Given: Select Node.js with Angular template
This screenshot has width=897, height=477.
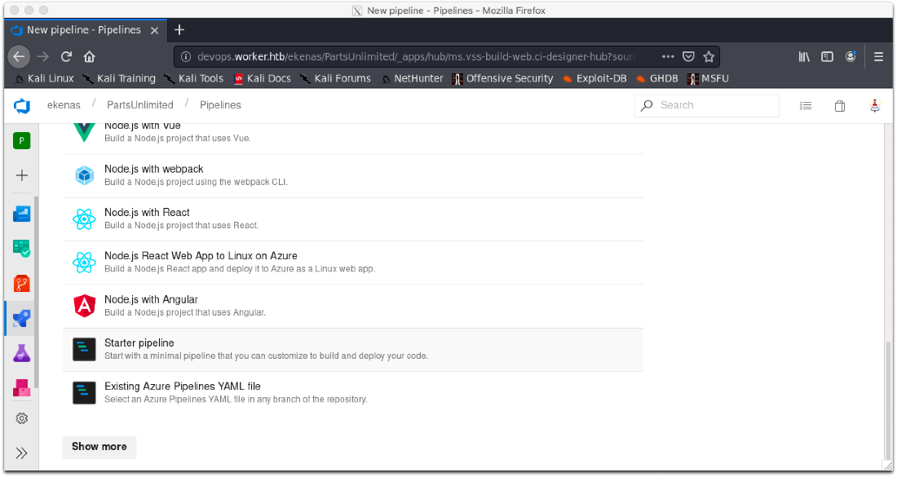Looking at the screenshot, I should point(353,306).
